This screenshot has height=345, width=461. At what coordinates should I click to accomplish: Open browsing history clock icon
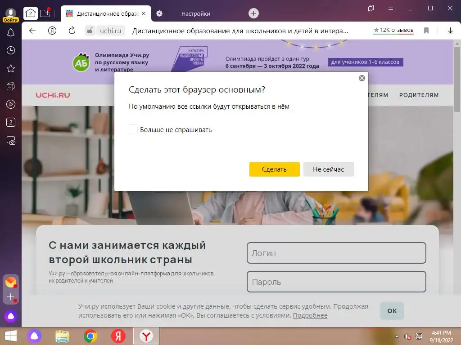click(x=11, y=50)
